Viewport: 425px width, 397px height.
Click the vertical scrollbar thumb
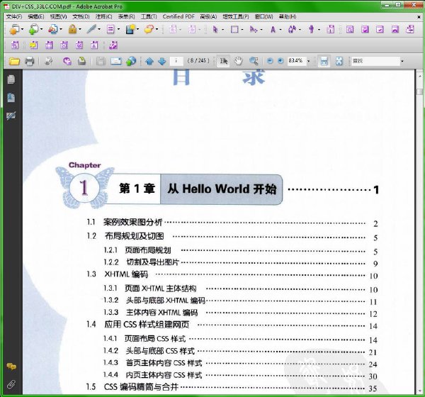click(419, 91)
